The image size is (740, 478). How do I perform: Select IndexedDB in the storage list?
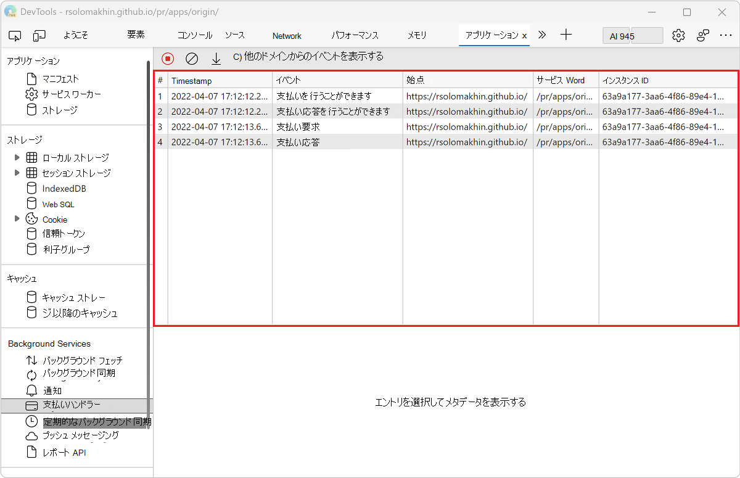(64, 189)
